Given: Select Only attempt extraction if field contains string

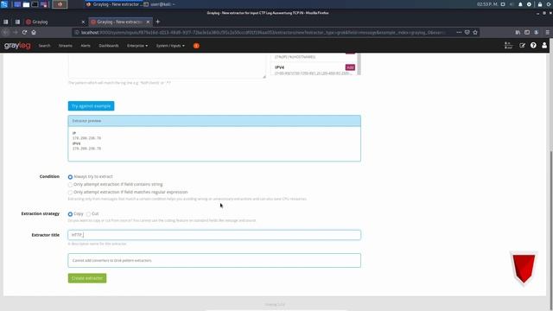Looking at the screenshot, I should 70,184.
